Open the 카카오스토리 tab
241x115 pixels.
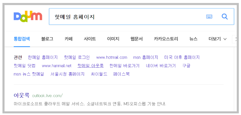166,39
